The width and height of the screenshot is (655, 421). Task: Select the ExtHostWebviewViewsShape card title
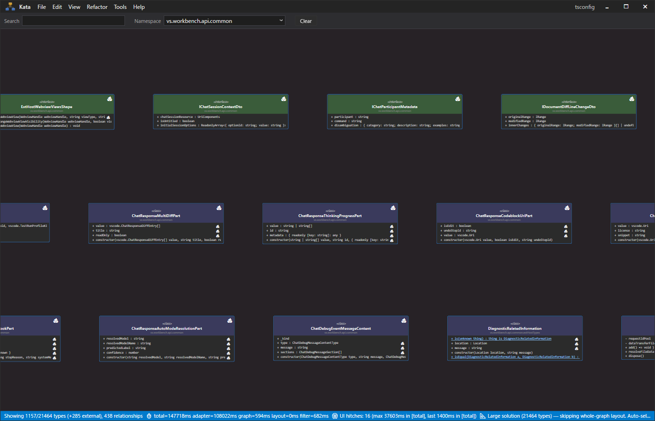point(47,107)
